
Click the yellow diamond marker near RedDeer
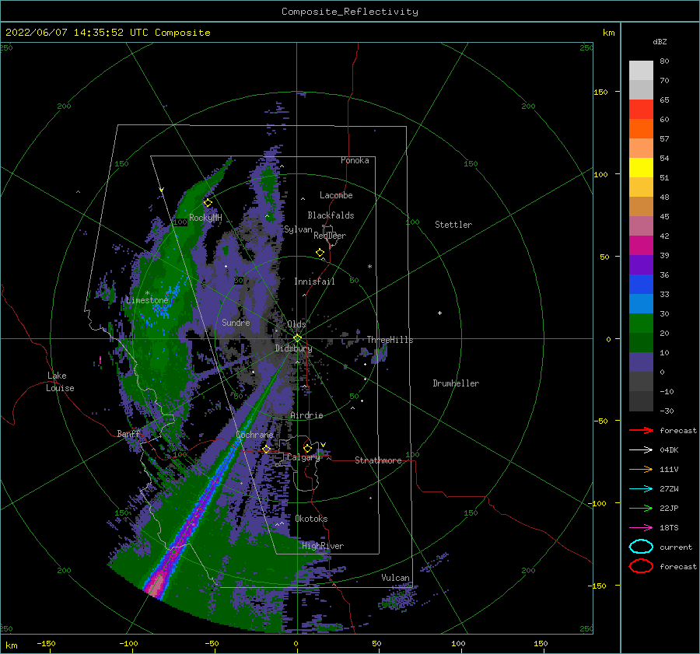(x=320, y=253)
